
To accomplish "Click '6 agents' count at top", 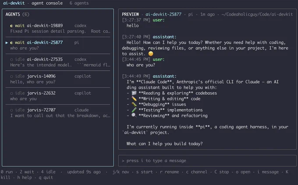I will pyautogui.click(x=79, y=3).
